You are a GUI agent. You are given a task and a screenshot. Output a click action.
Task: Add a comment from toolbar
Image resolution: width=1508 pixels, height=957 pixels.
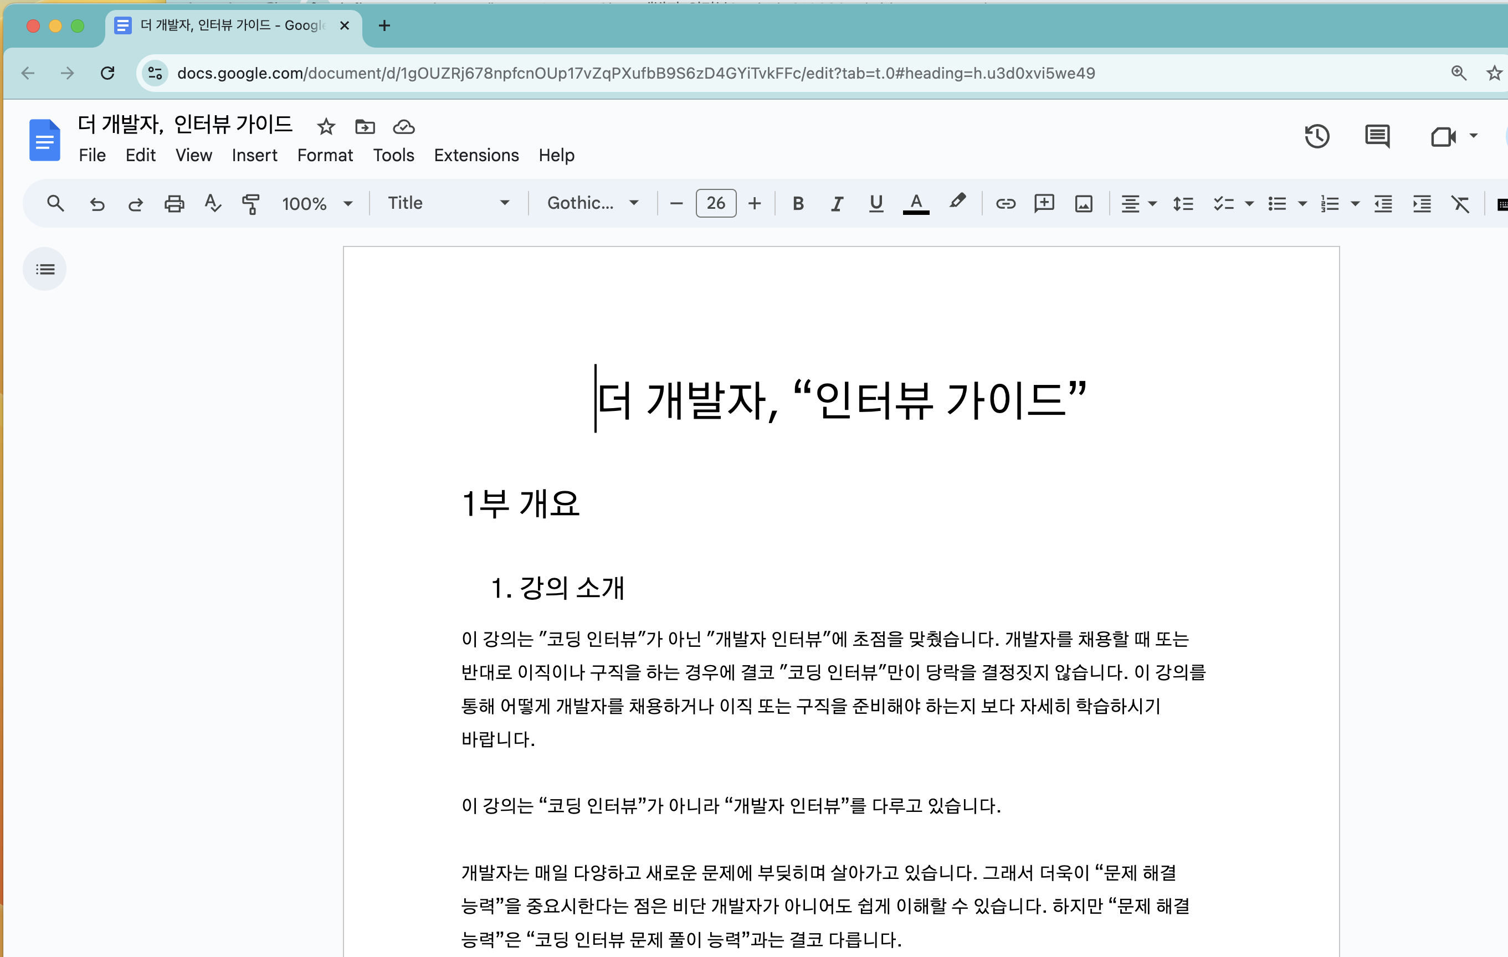point(1044,203)
